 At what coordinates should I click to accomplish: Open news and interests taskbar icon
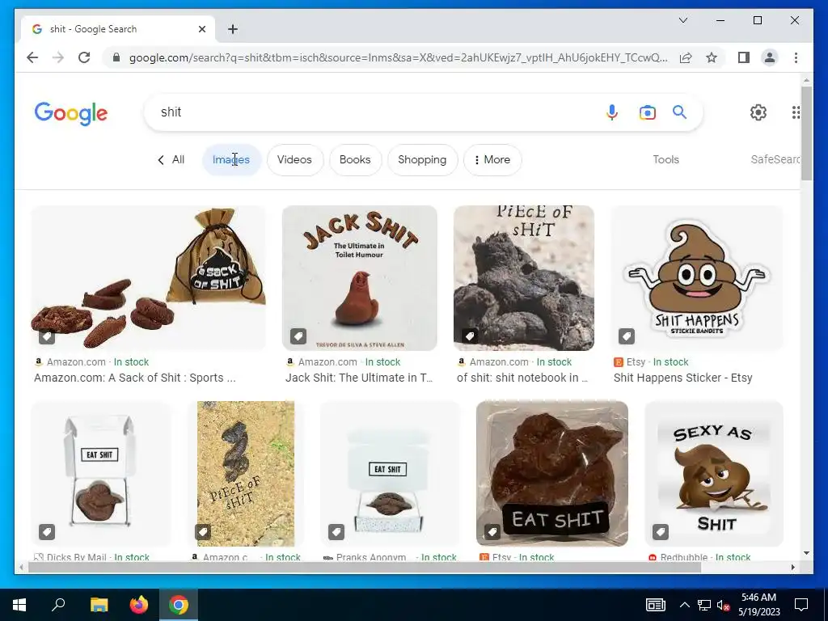pyautogui.click(x=656, y=605)
